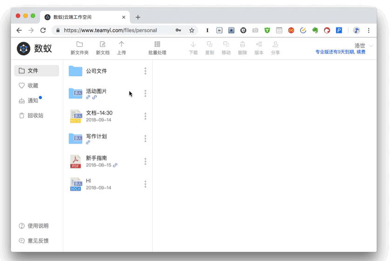This screenshot has height=261, width=391.
Task: Reload the page
Action: pos(43,30)
